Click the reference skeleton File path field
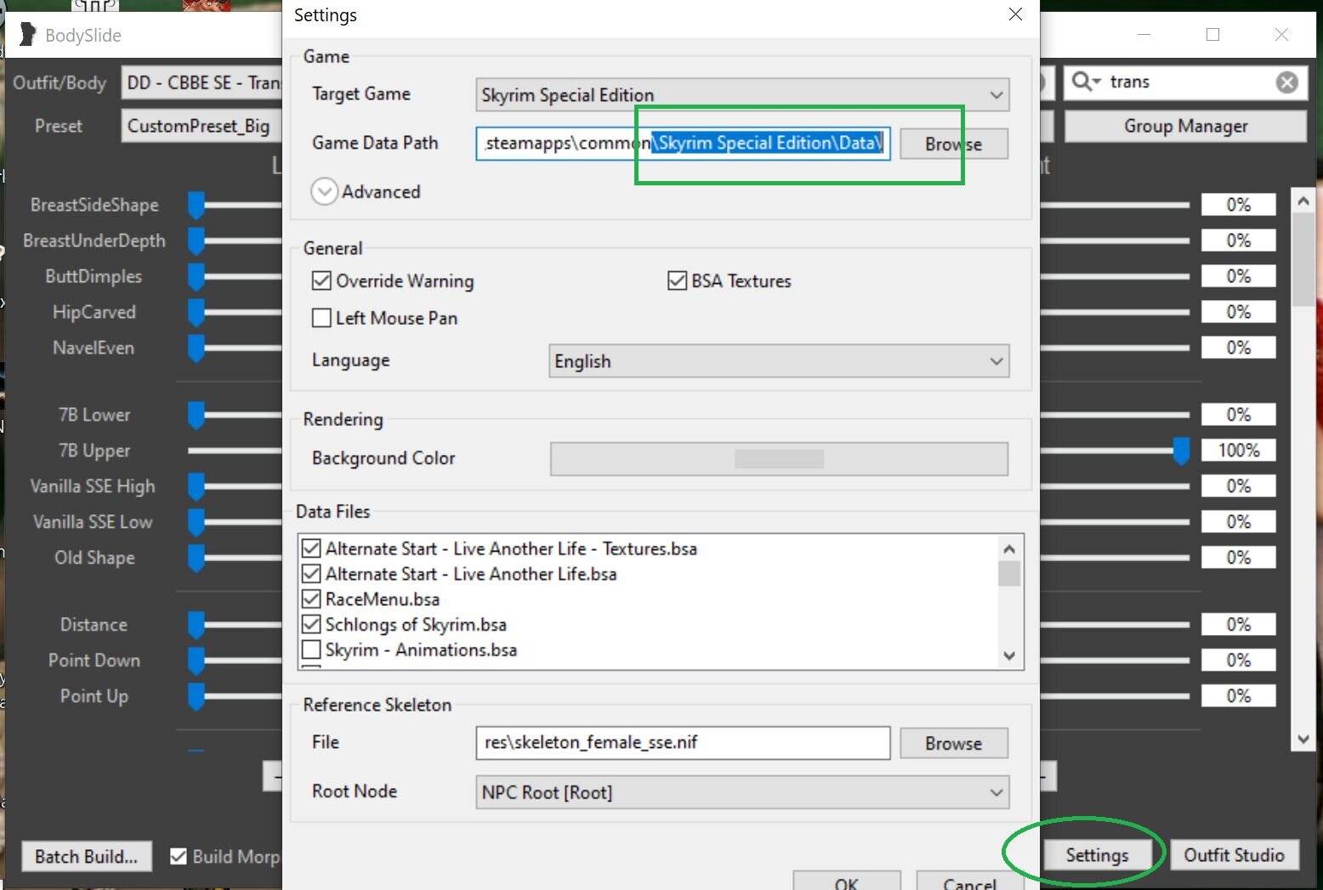The width and height of the screenshot is (1323, 890). (683, 743)
